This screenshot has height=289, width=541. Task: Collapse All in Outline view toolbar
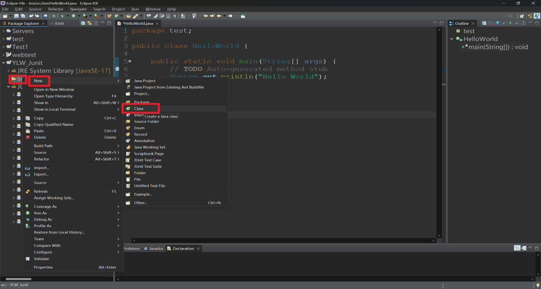484,23
